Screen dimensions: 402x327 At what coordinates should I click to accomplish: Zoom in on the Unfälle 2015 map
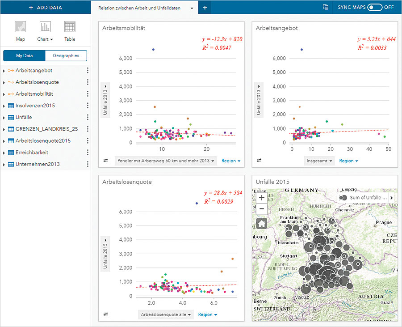tap(261, 197)
